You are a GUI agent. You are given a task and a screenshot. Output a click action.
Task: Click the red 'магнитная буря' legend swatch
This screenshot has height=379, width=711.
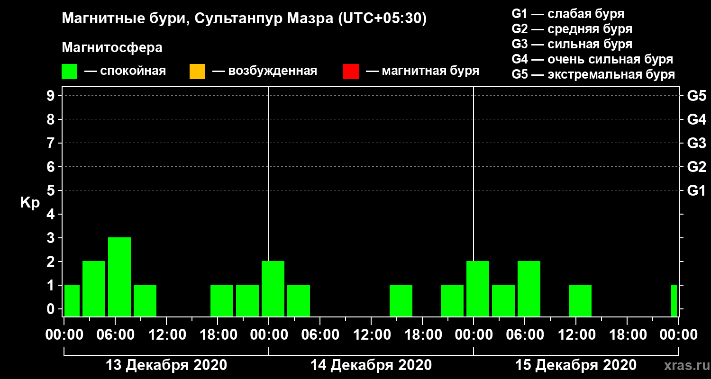[351, 72]
